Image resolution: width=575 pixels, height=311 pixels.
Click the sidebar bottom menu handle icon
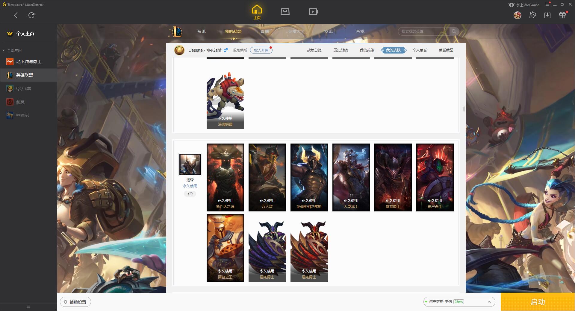pyautogui.click(x=29, y=307)
